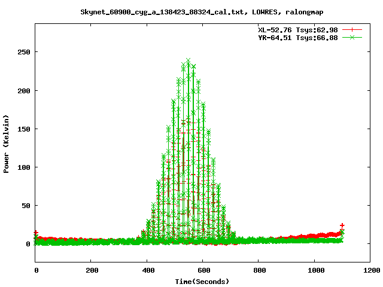
Task: Click the 250 tick label on y-axis
Action: pos(24,52)
